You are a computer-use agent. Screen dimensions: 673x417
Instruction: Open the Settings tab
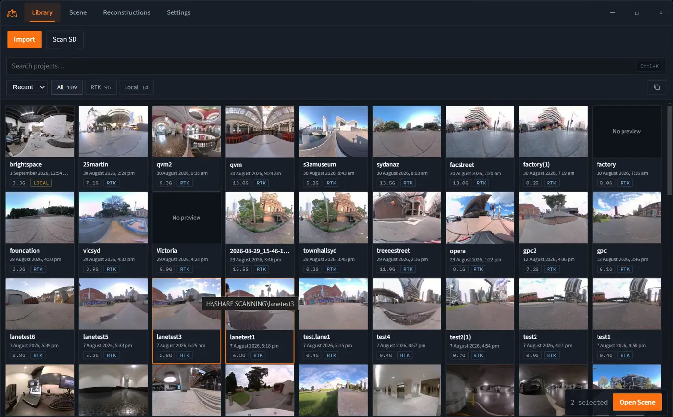pos(179,12)
